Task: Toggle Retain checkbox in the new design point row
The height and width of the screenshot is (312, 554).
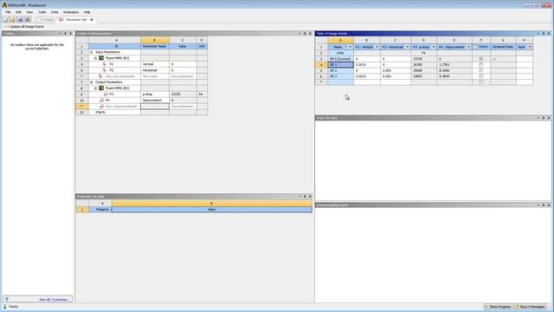Action: point(481,82)
